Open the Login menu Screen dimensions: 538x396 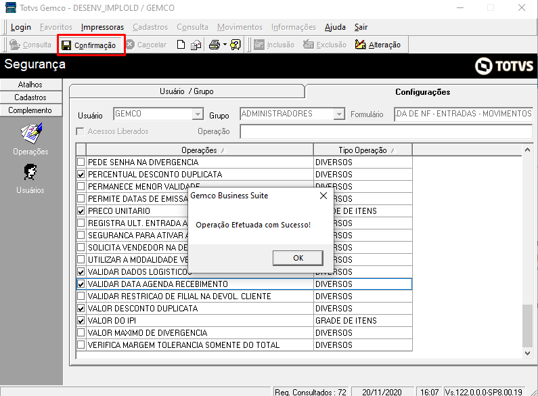point(20,27)
